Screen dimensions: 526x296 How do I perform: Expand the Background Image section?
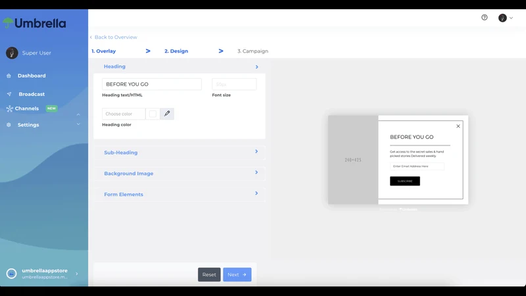tap(179, 173)
